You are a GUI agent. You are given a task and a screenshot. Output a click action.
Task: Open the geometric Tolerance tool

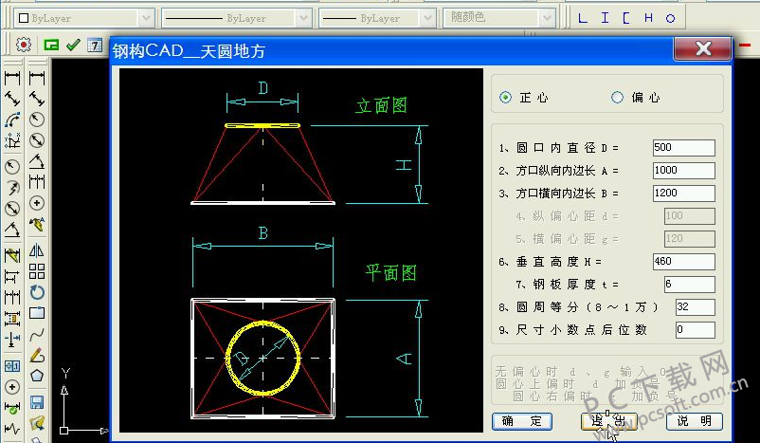[12, 366]
